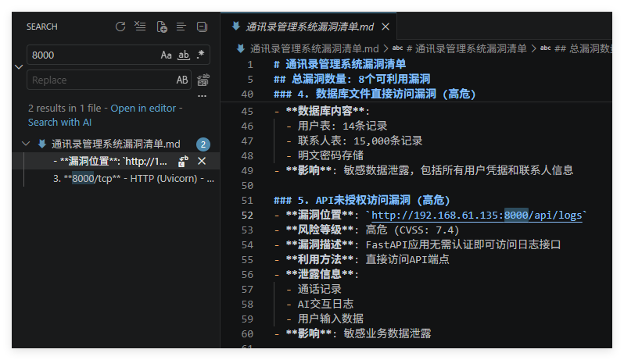Click line 影响: 敏感数据泄露，包括所有用户凭据
The width and height of the screenshot is (624, 360).
click(424, 170)
